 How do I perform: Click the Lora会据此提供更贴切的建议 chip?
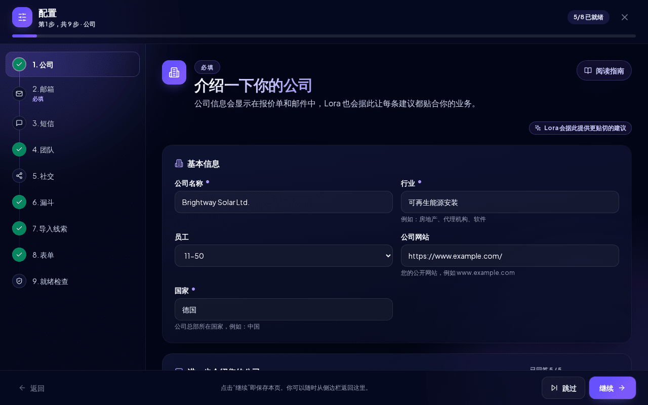pyautogui.click(x=580, y=128)
